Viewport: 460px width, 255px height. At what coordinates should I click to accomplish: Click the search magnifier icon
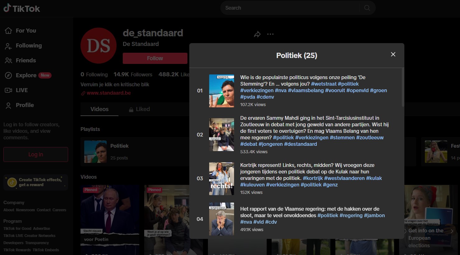367,8
